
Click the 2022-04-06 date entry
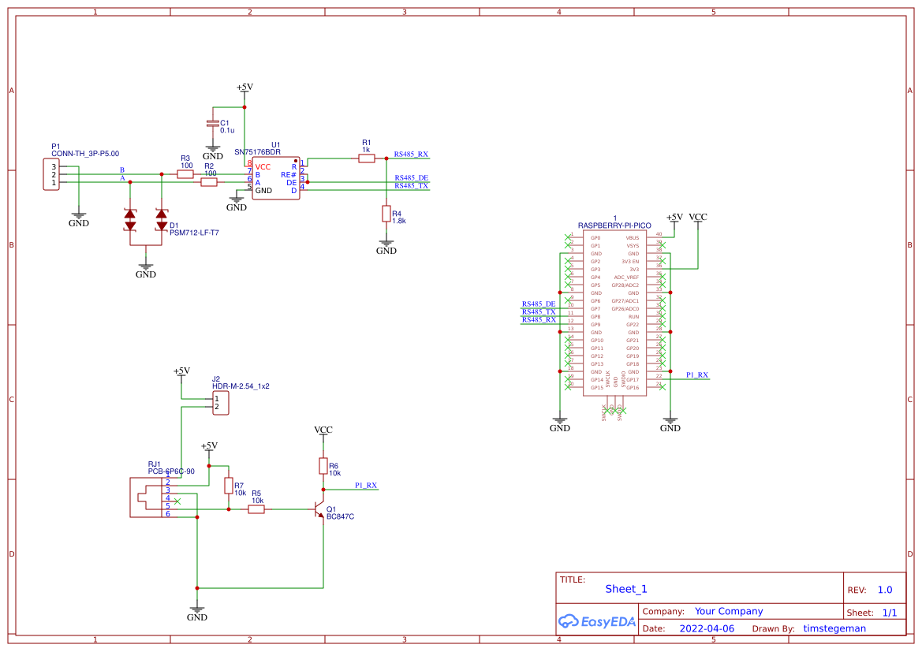click(706, 628)
